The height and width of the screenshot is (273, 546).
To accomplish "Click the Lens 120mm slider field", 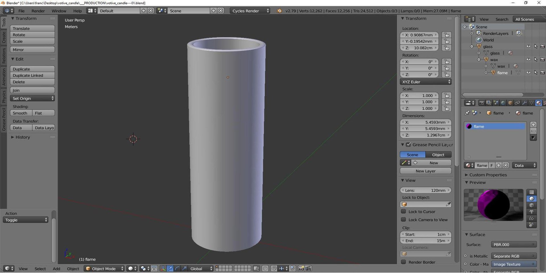I will pyautogui.click(x=425, y=190).
